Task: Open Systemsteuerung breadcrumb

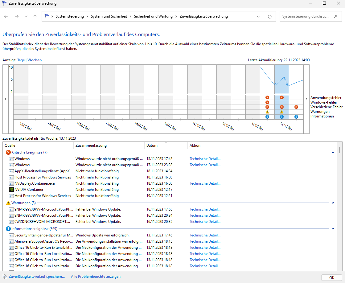Action: [x=70, y=16]
